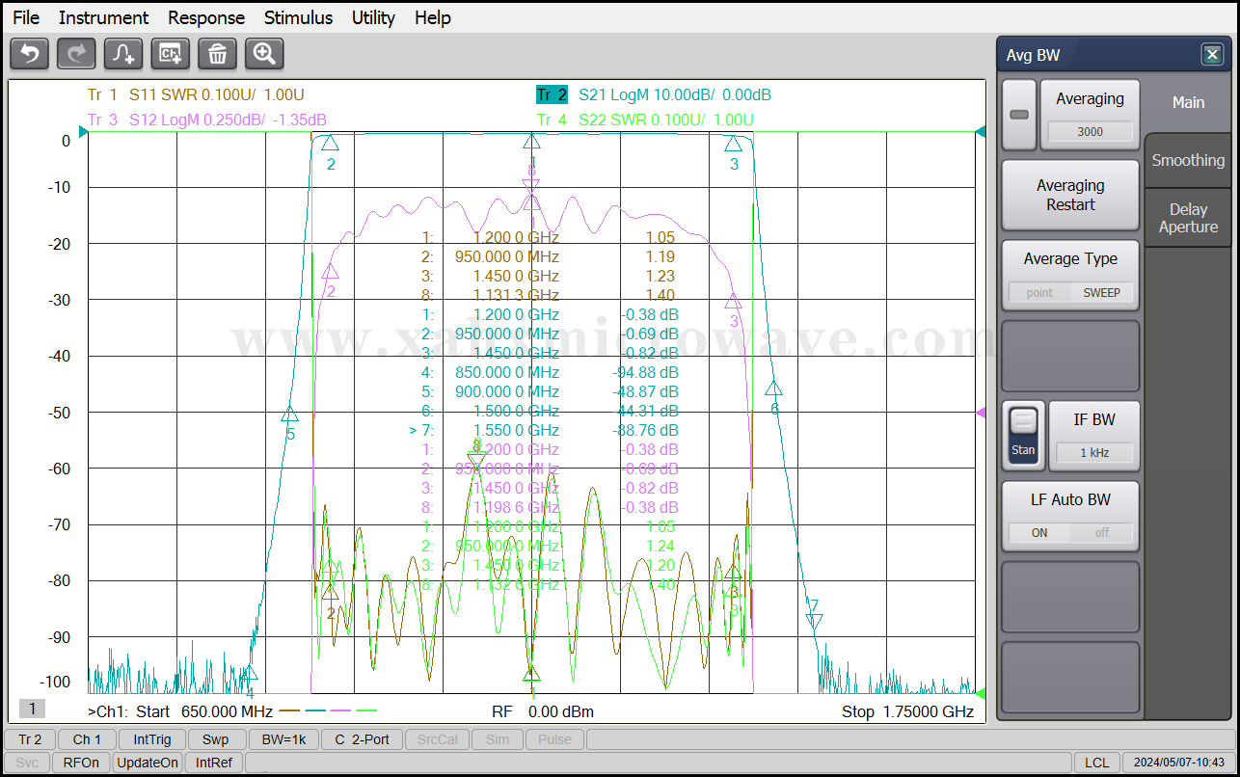Toggle Average Type between point and sweep

(x=1070, y=291)
